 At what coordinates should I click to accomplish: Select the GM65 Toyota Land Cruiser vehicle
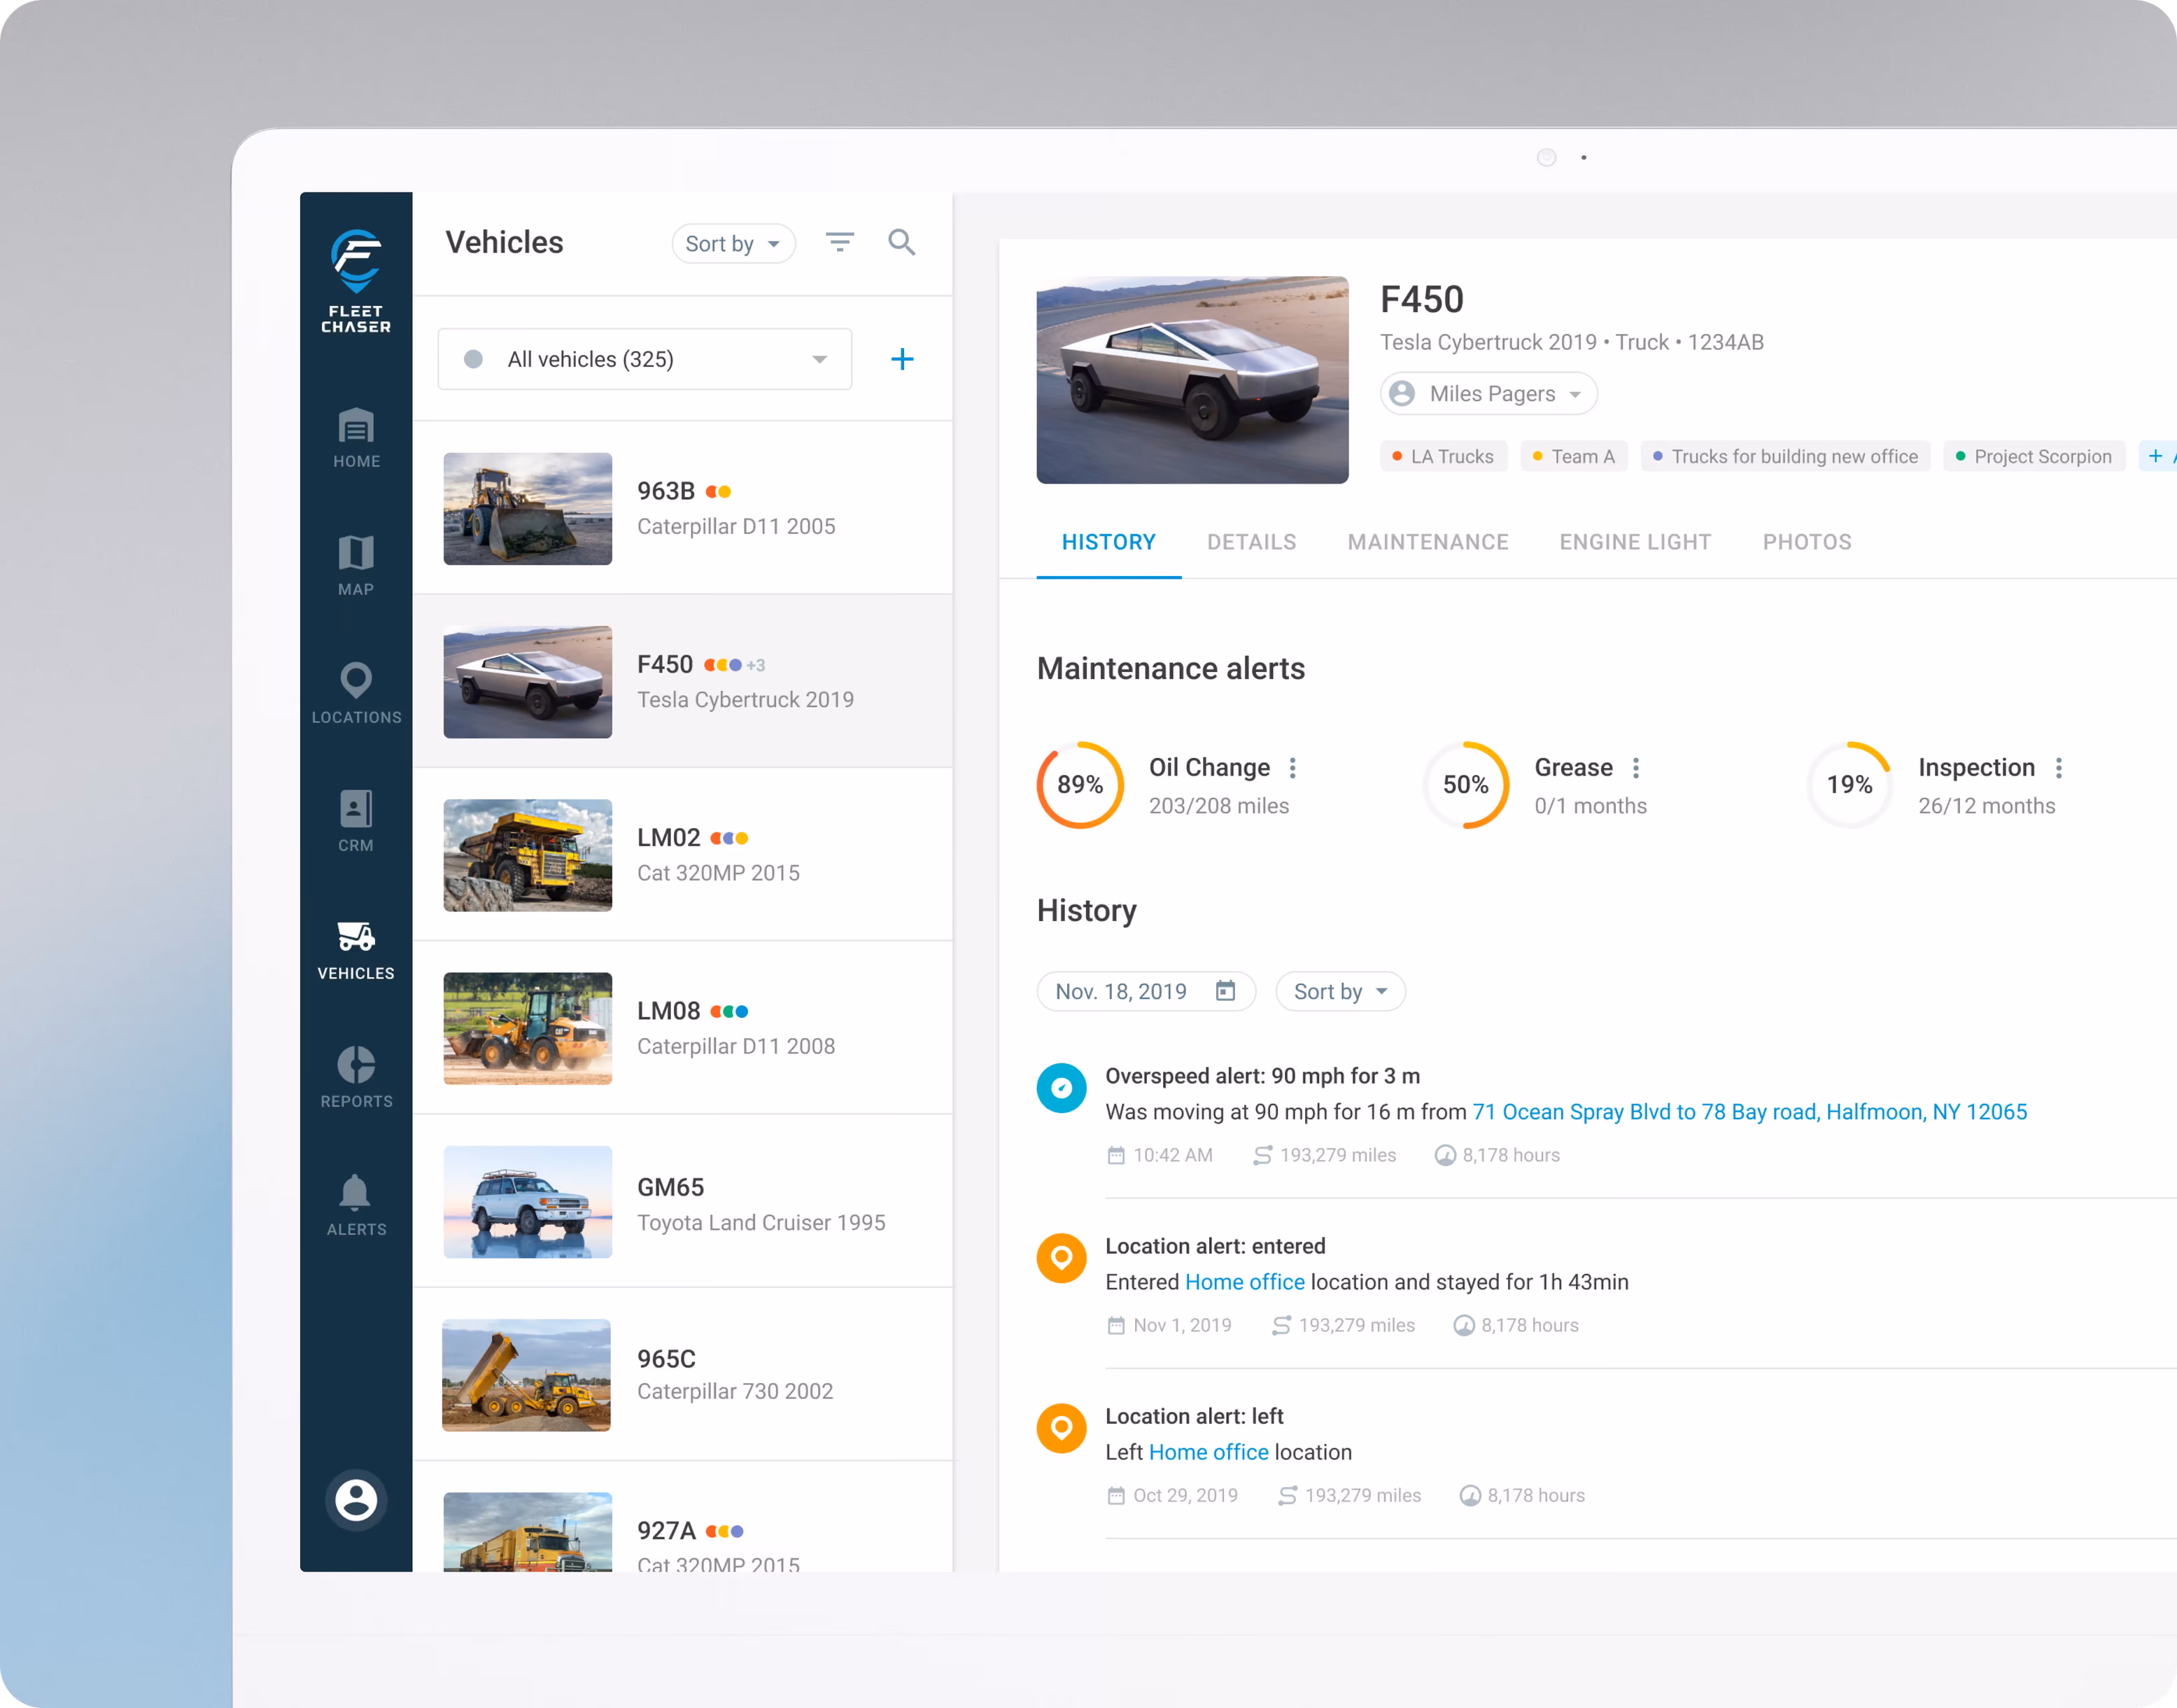click(683, 1201)
